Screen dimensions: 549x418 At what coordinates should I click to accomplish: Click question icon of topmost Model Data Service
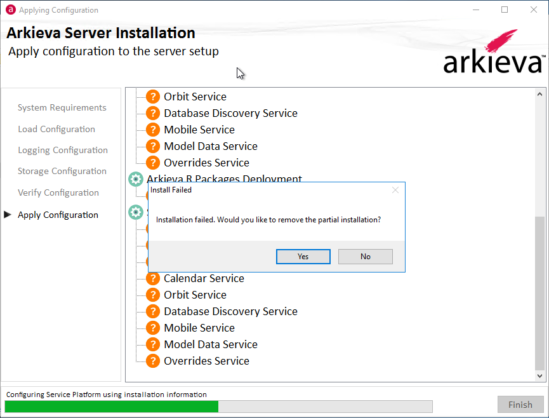point(153,146)
